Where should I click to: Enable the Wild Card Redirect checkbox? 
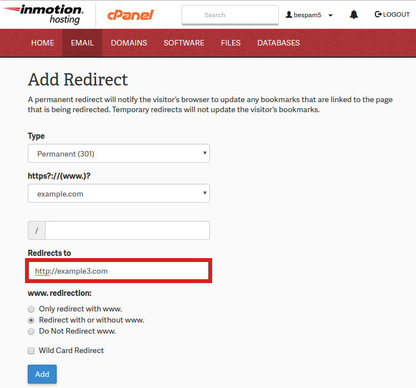tap(31, 351)
